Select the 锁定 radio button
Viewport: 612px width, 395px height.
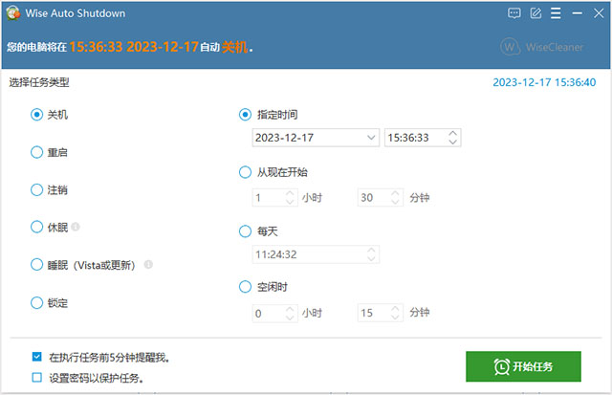(x=36, y=302)
